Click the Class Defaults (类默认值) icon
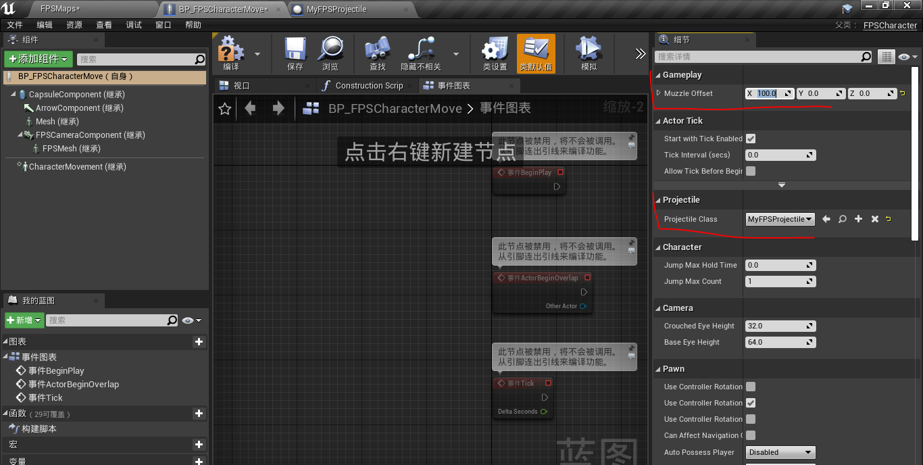 coord(536,49)
